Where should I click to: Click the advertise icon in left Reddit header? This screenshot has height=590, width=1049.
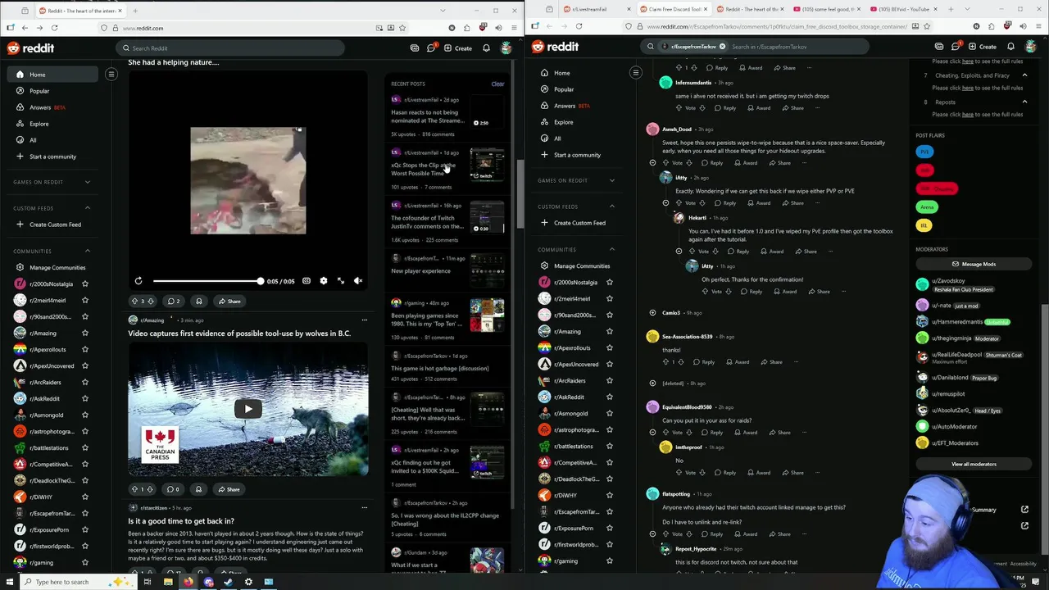click(x=415, y=48)
